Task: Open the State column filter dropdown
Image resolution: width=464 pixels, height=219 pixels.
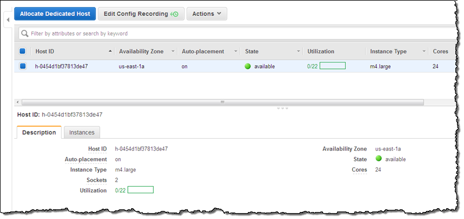Action: point(298,51)
